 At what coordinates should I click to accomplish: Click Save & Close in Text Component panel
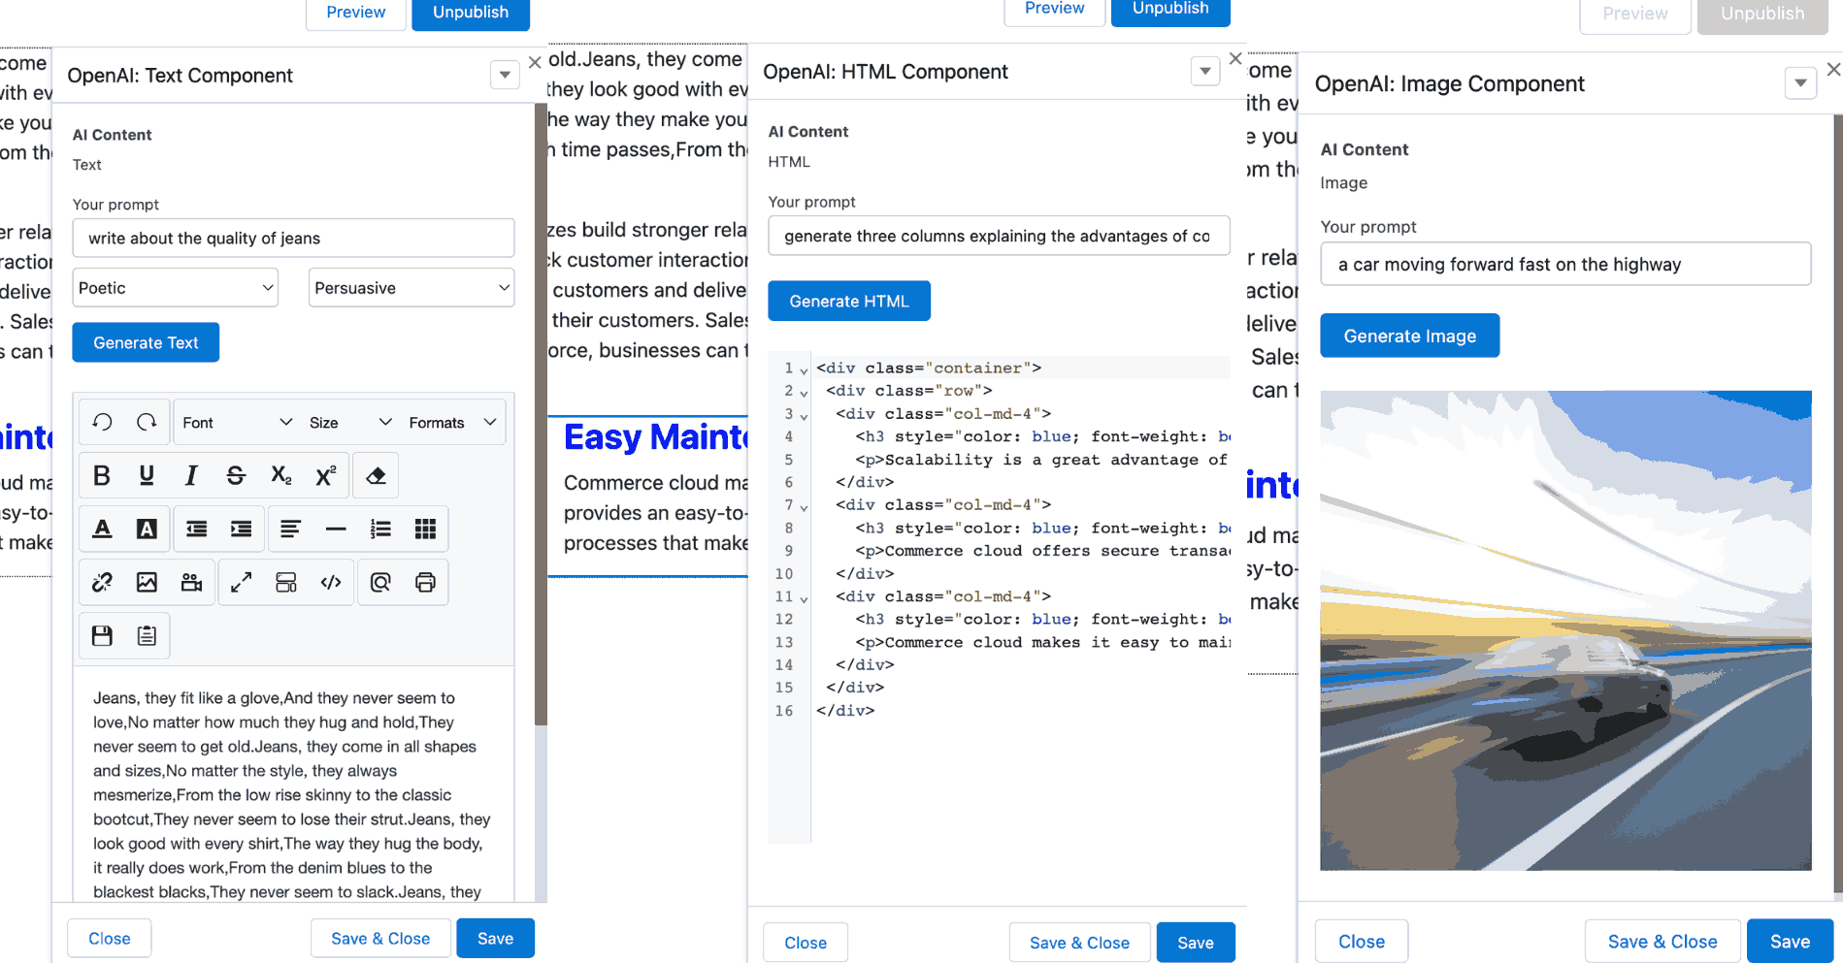click(x=380, y=938)
